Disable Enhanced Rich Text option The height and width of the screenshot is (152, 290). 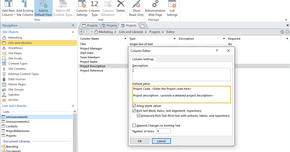click(139, 116)
